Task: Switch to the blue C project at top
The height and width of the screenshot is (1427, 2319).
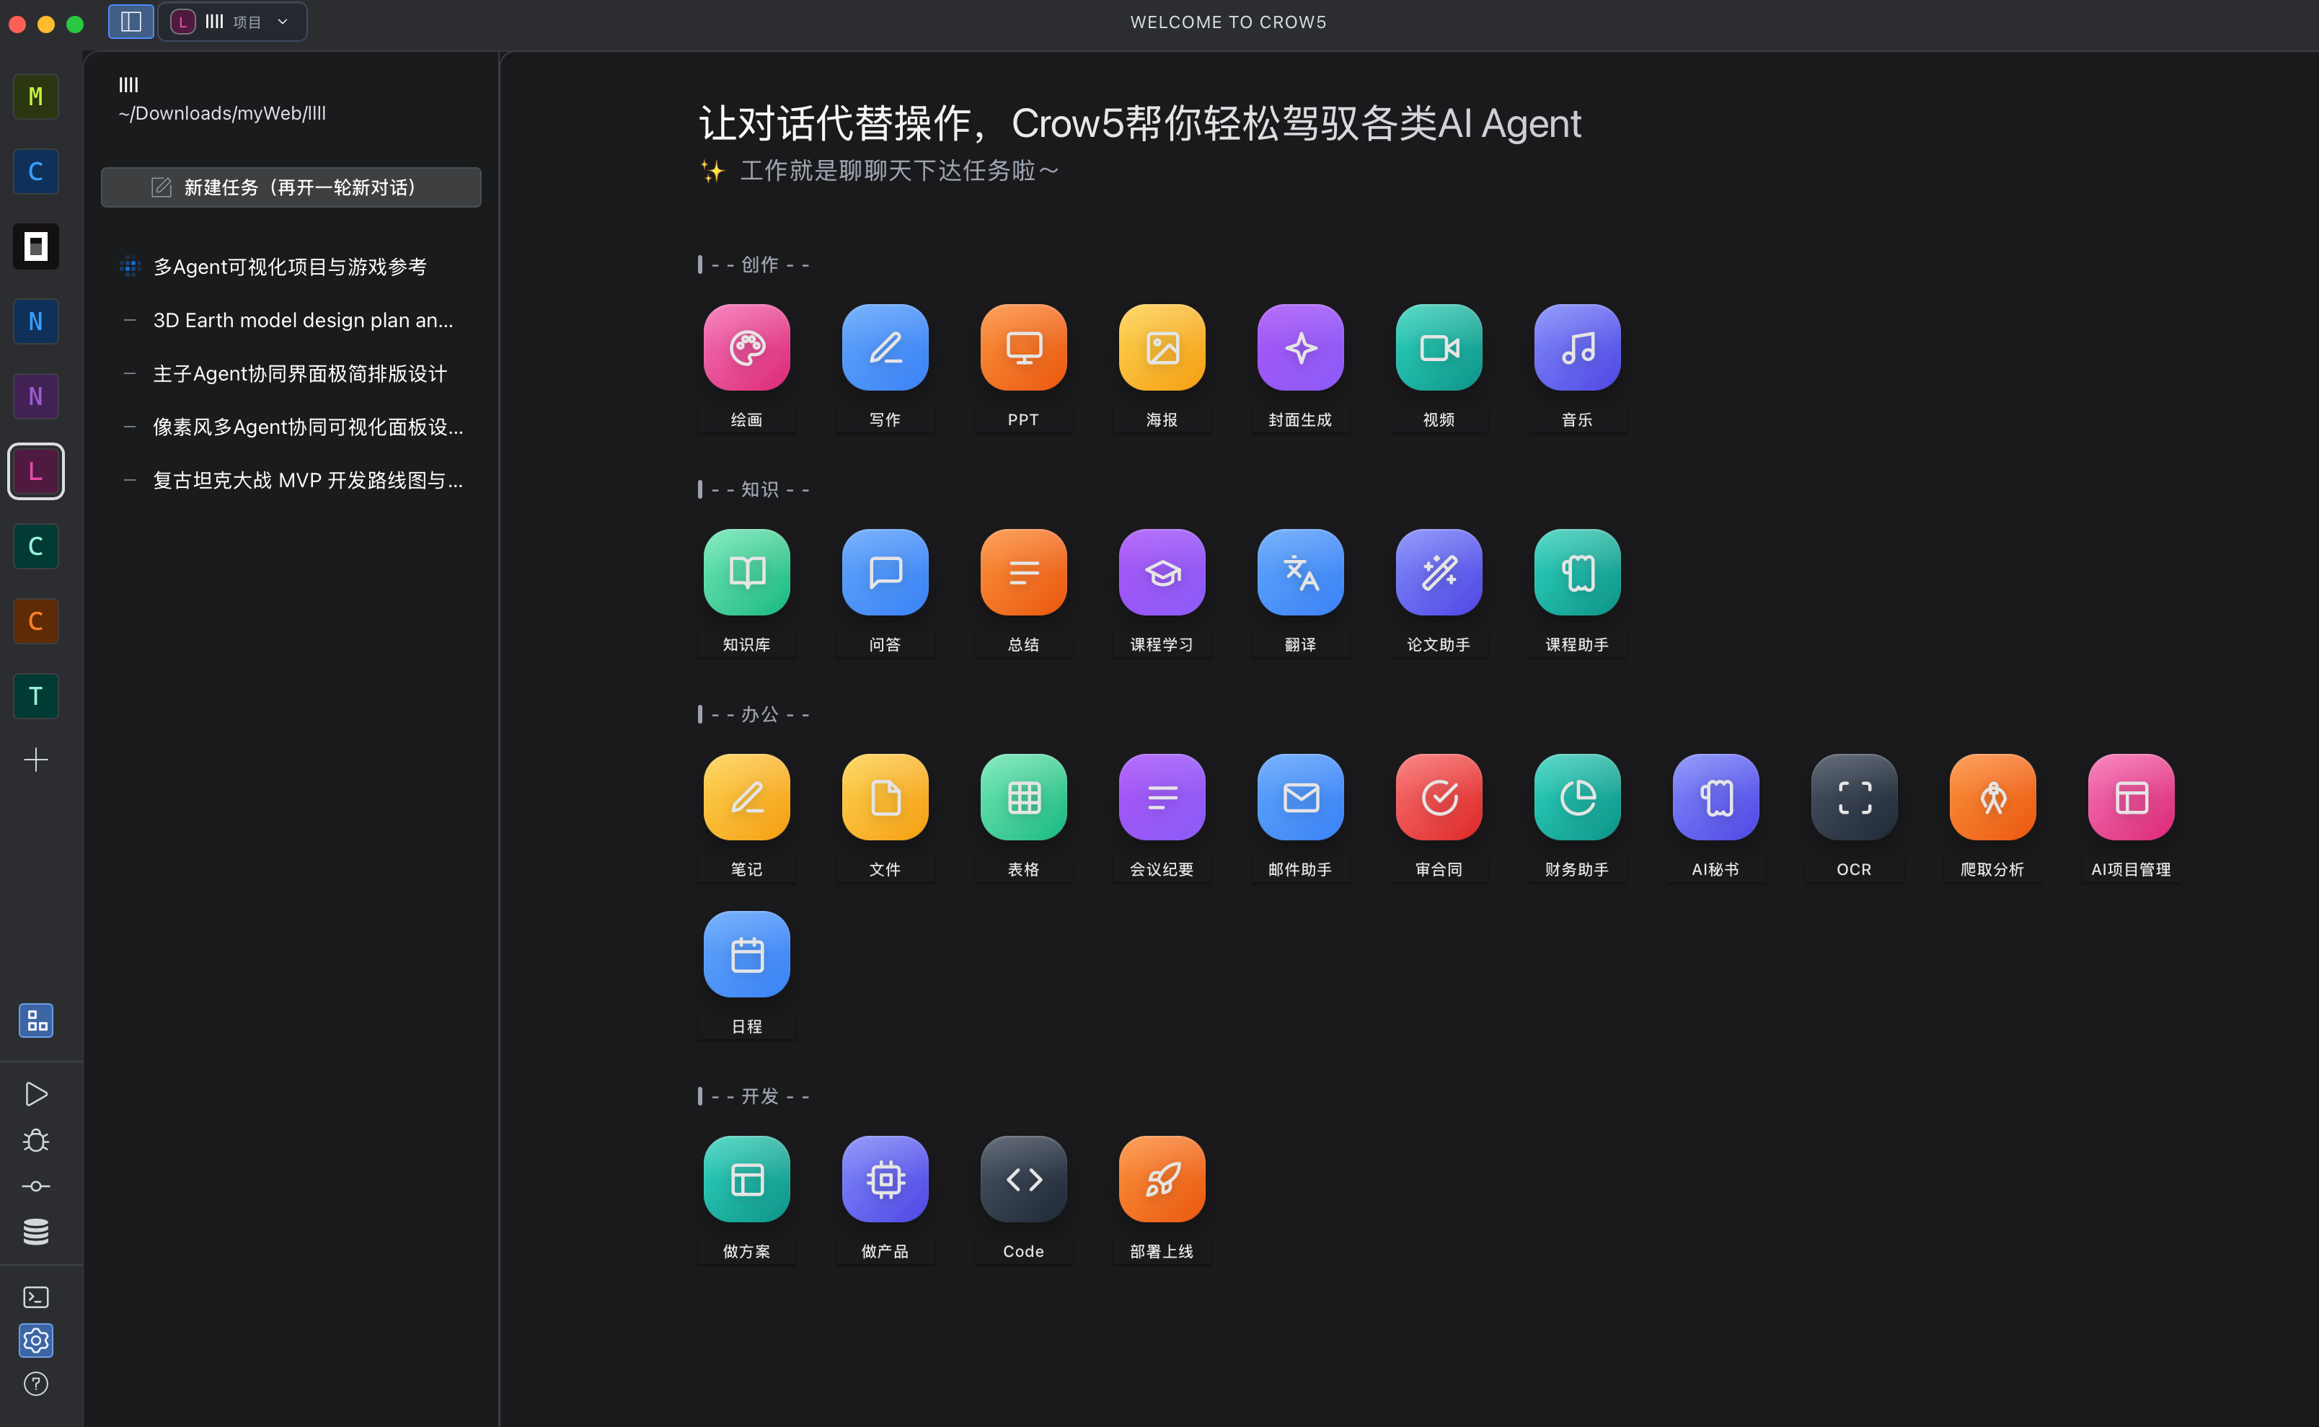Action: 36,171
